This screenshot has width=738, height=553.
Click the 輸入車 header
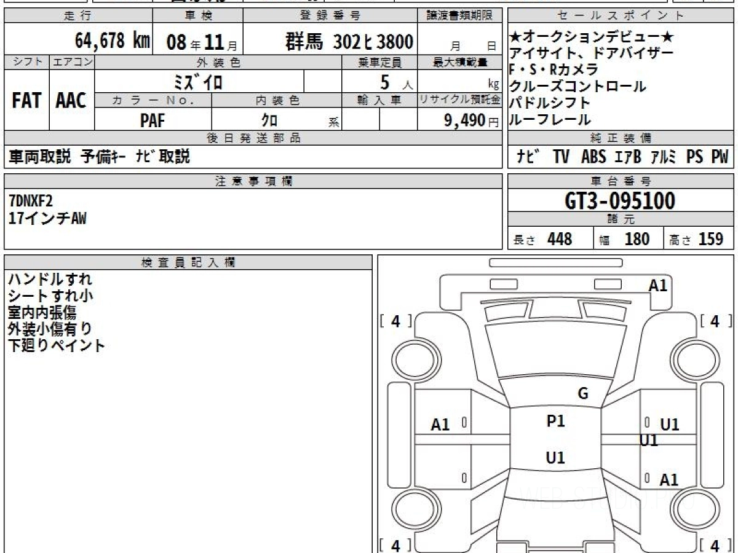pyautogui.click(x=379, y=101)
